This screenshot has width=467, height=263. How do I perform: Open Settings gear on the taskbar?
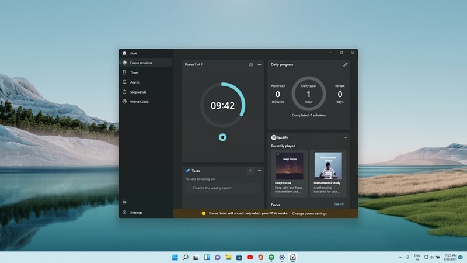(282, 257)
